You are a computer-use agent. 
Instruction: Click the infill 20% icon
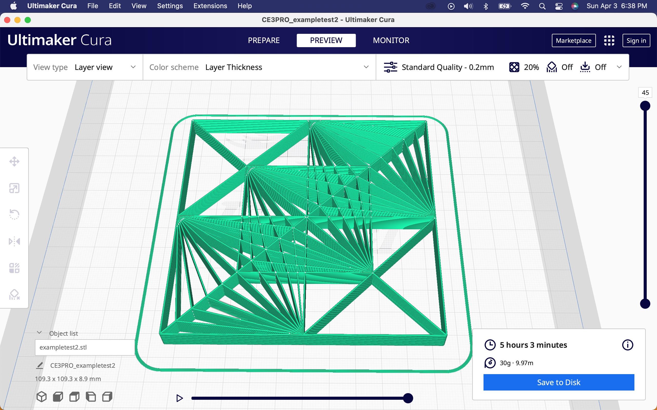(514, 67)
